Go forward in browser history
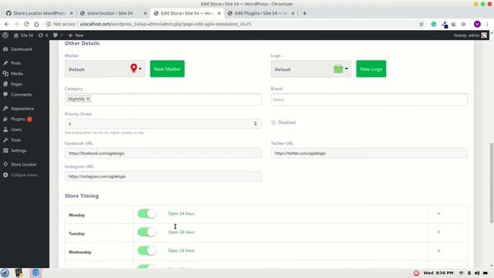This screenshot has height=278, width=494. [x=16, y=24]
